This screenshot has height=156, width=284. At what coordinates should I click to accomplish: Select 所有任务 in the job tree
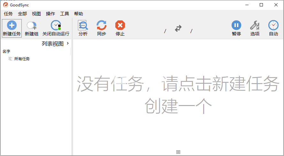click(22, 59)
